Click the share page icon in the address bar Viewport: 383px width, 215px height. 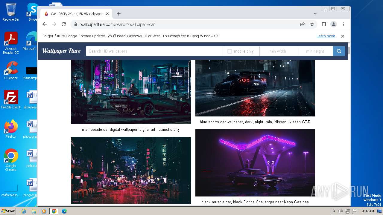click(x=303, y=24)
